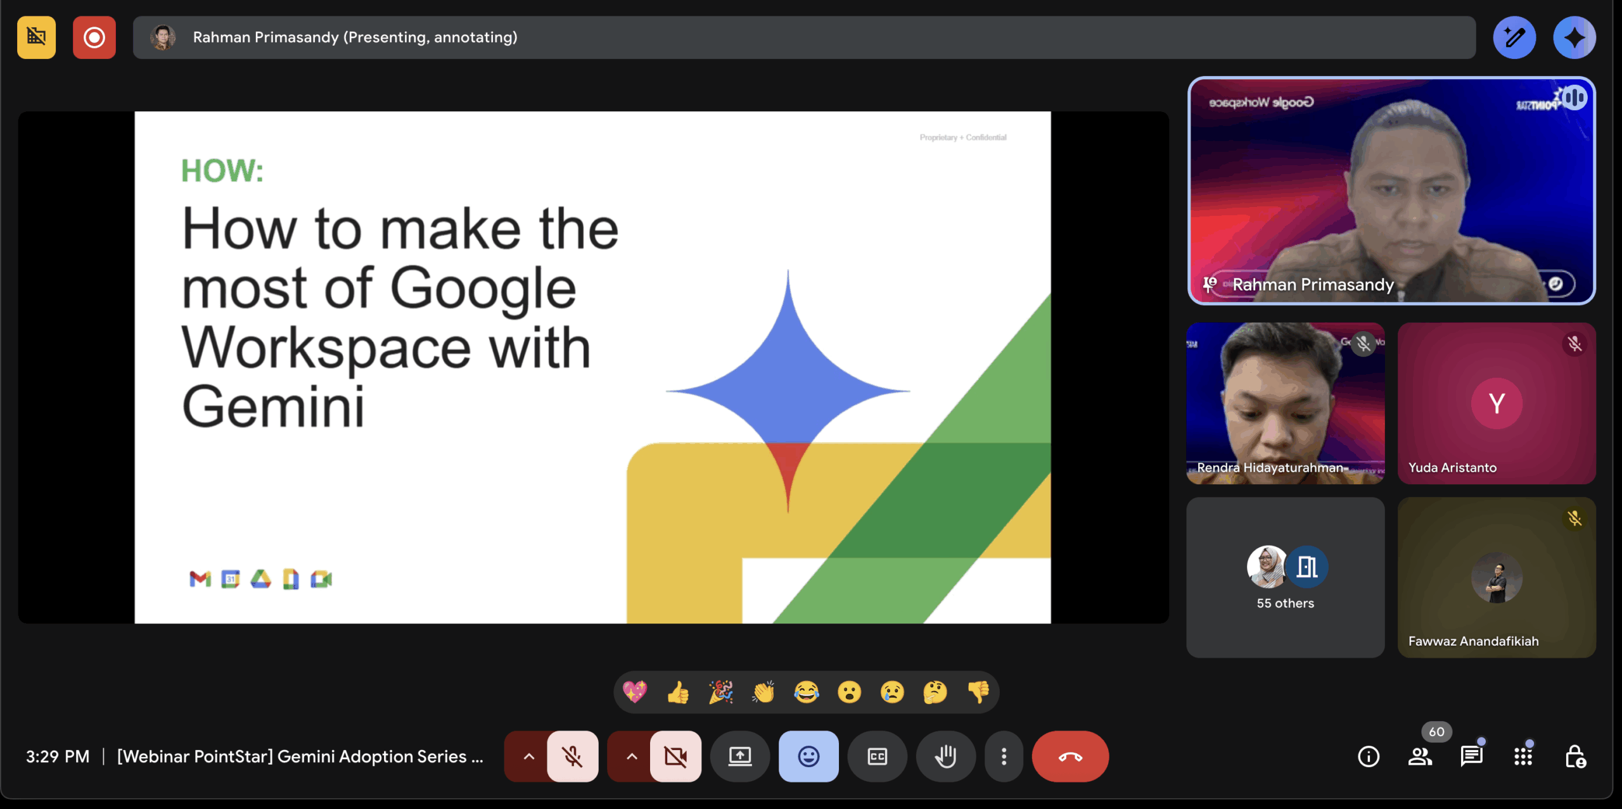The width and height of the screenshot is (1622, 809).
Task: Toggle camera on/off button
Action: (675, 756)
